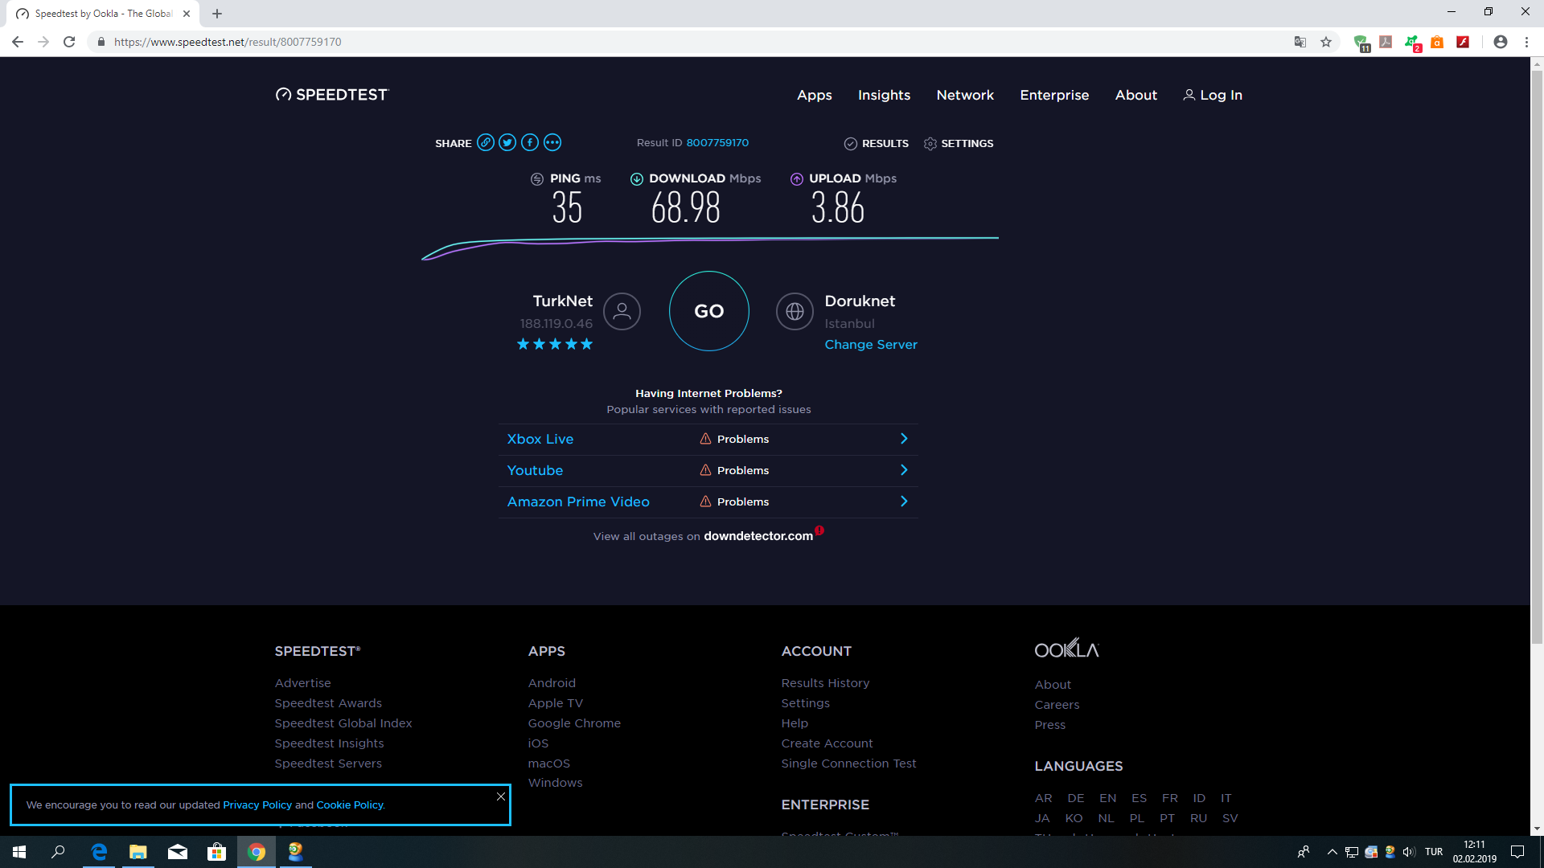The width and height of the screenshot is (1544, 868).
Task: Open Create Account link
Action: point(827,743)
